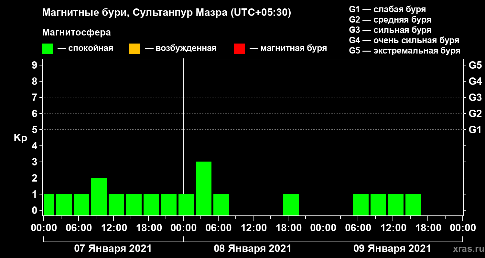485x258 pixels.
Task: Select the 'G2 — средняя буря' description
Action: click(x=390, y=19)
